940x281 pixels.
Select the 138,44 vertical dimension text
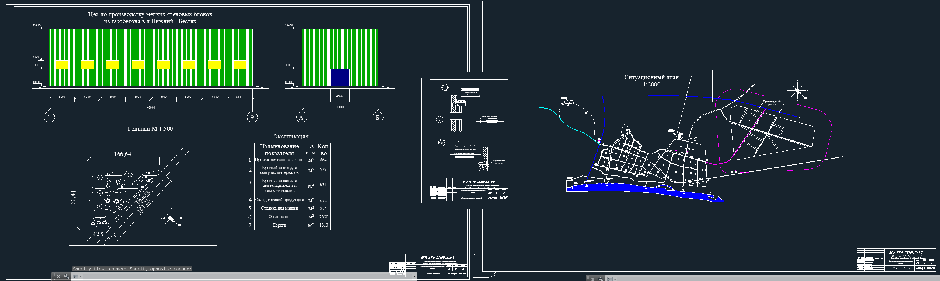pyautogui.click(x=73, y=199)
